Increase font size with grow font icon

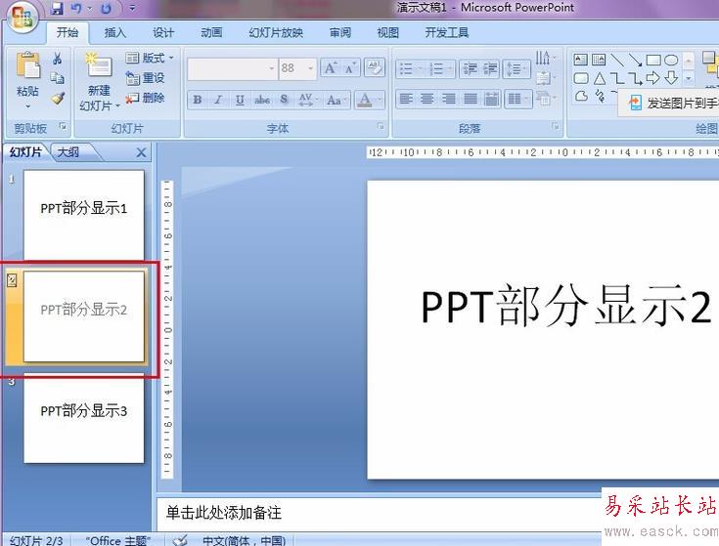(x=331, y=68)
